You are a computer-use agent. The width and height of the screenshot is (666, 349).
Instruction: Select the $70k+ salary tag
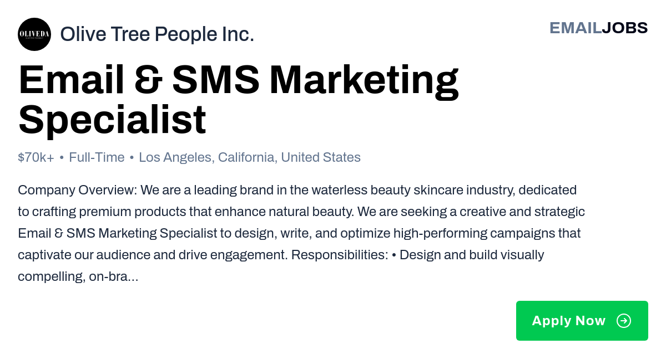tap(36, 157)
